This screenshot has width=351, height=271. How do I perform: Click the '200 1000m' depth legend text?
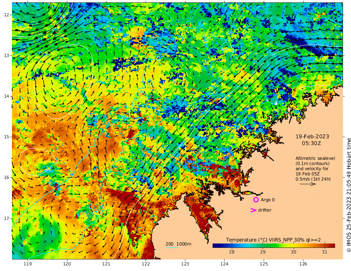[x=178, y=244]
